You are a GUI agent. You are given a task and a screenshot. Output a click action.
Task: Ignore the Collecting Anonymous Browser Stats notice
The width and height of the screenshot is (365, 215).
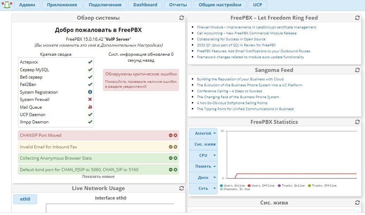[x=171, y=158]
